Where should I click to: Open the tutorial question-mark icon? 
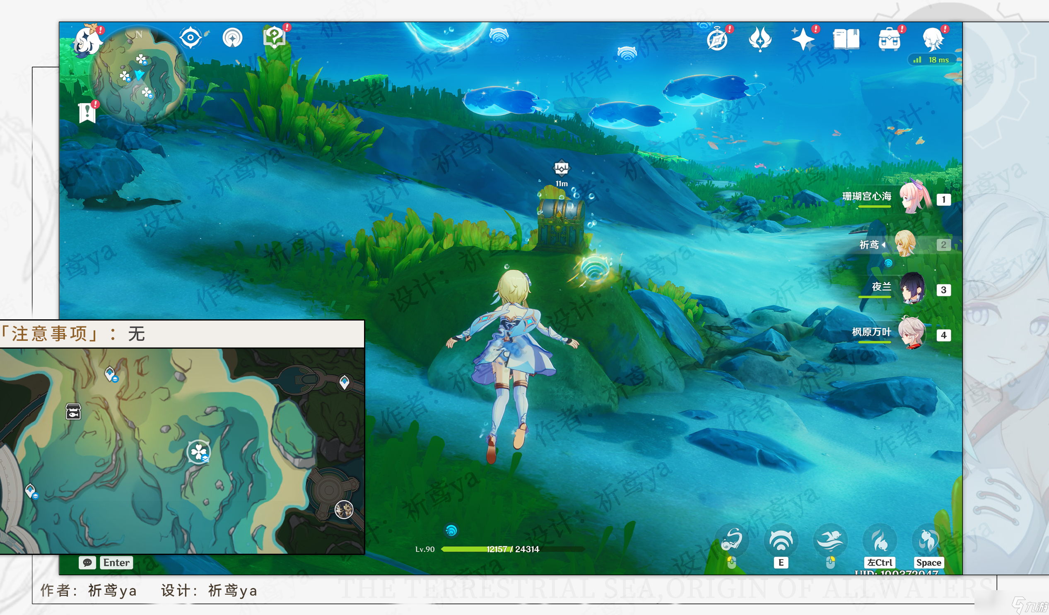point(274,37)
